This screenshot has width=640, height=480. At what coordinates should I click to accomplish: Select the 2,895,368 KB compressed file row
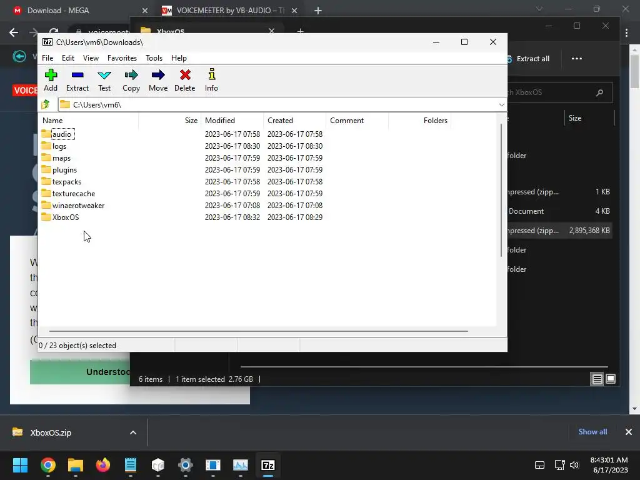559,231
